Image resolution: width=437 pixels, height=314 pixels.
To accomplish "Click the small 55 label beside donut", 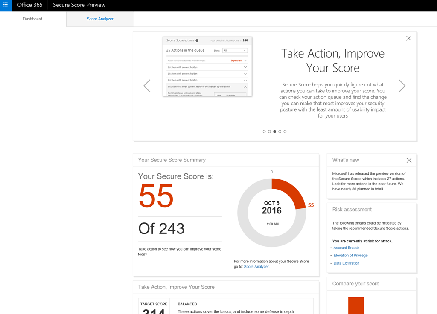I will coord(311,205).
